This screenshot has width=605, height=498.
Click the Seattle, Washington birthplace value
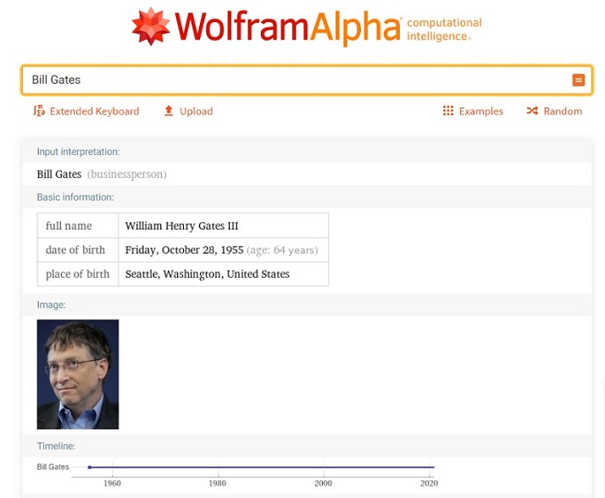click(207, 274)
